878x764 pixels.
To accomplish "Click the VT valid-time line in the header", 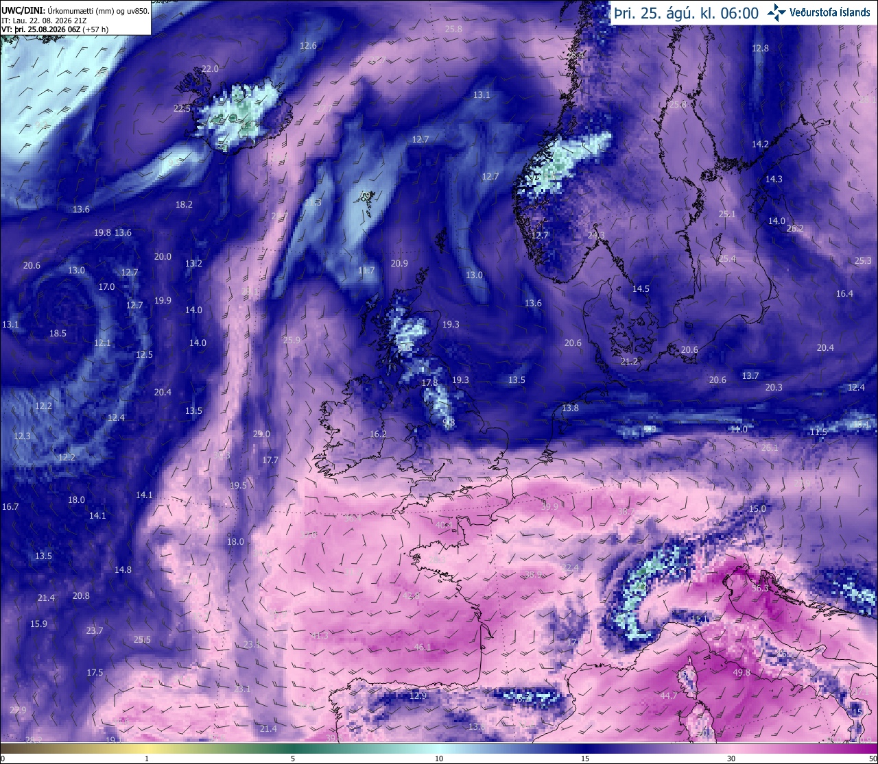I will click(x=55, y=29).
